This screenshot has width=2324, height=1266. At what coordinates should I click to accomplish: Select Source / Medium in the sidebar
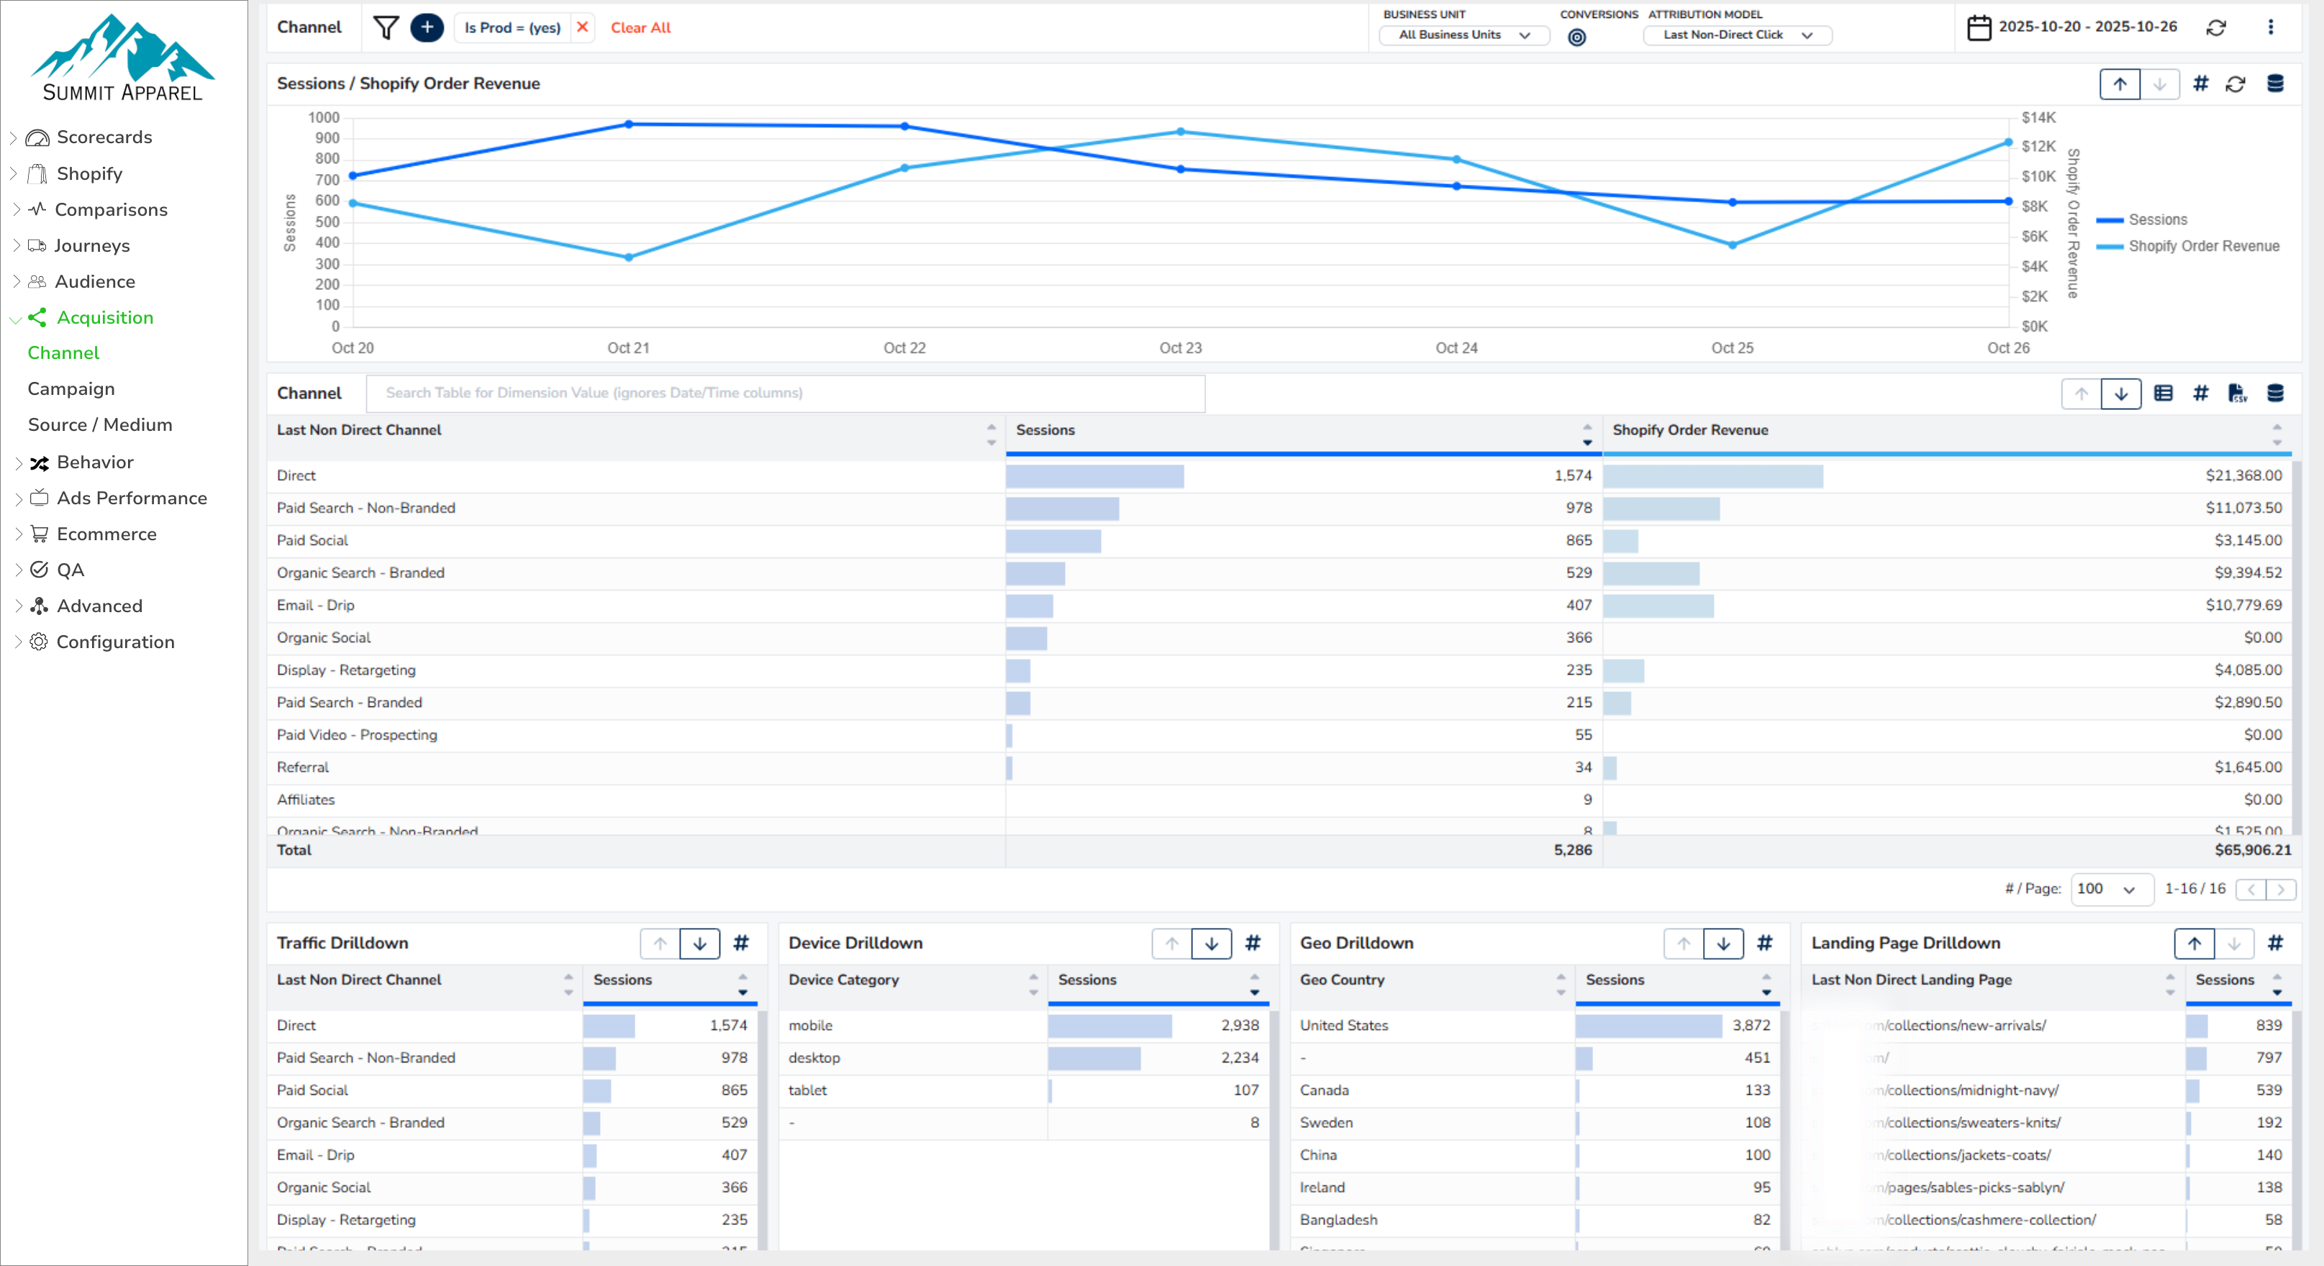pyautogui.click(x=99, y=424)
